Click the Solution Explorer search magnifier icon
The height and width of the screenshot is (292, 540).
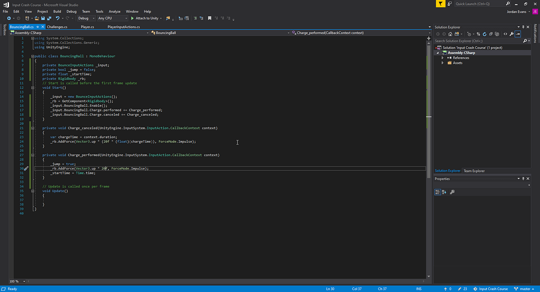tap(525, 41)
